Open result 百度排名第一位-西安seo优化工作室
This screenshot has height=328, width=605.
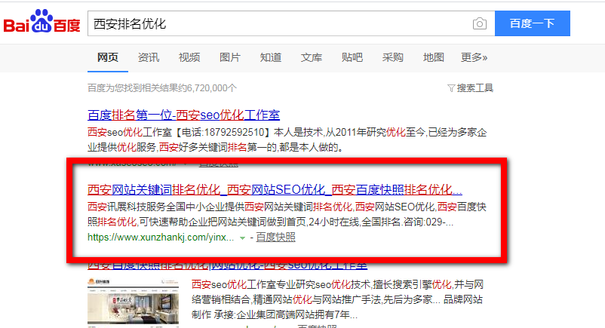183,115
